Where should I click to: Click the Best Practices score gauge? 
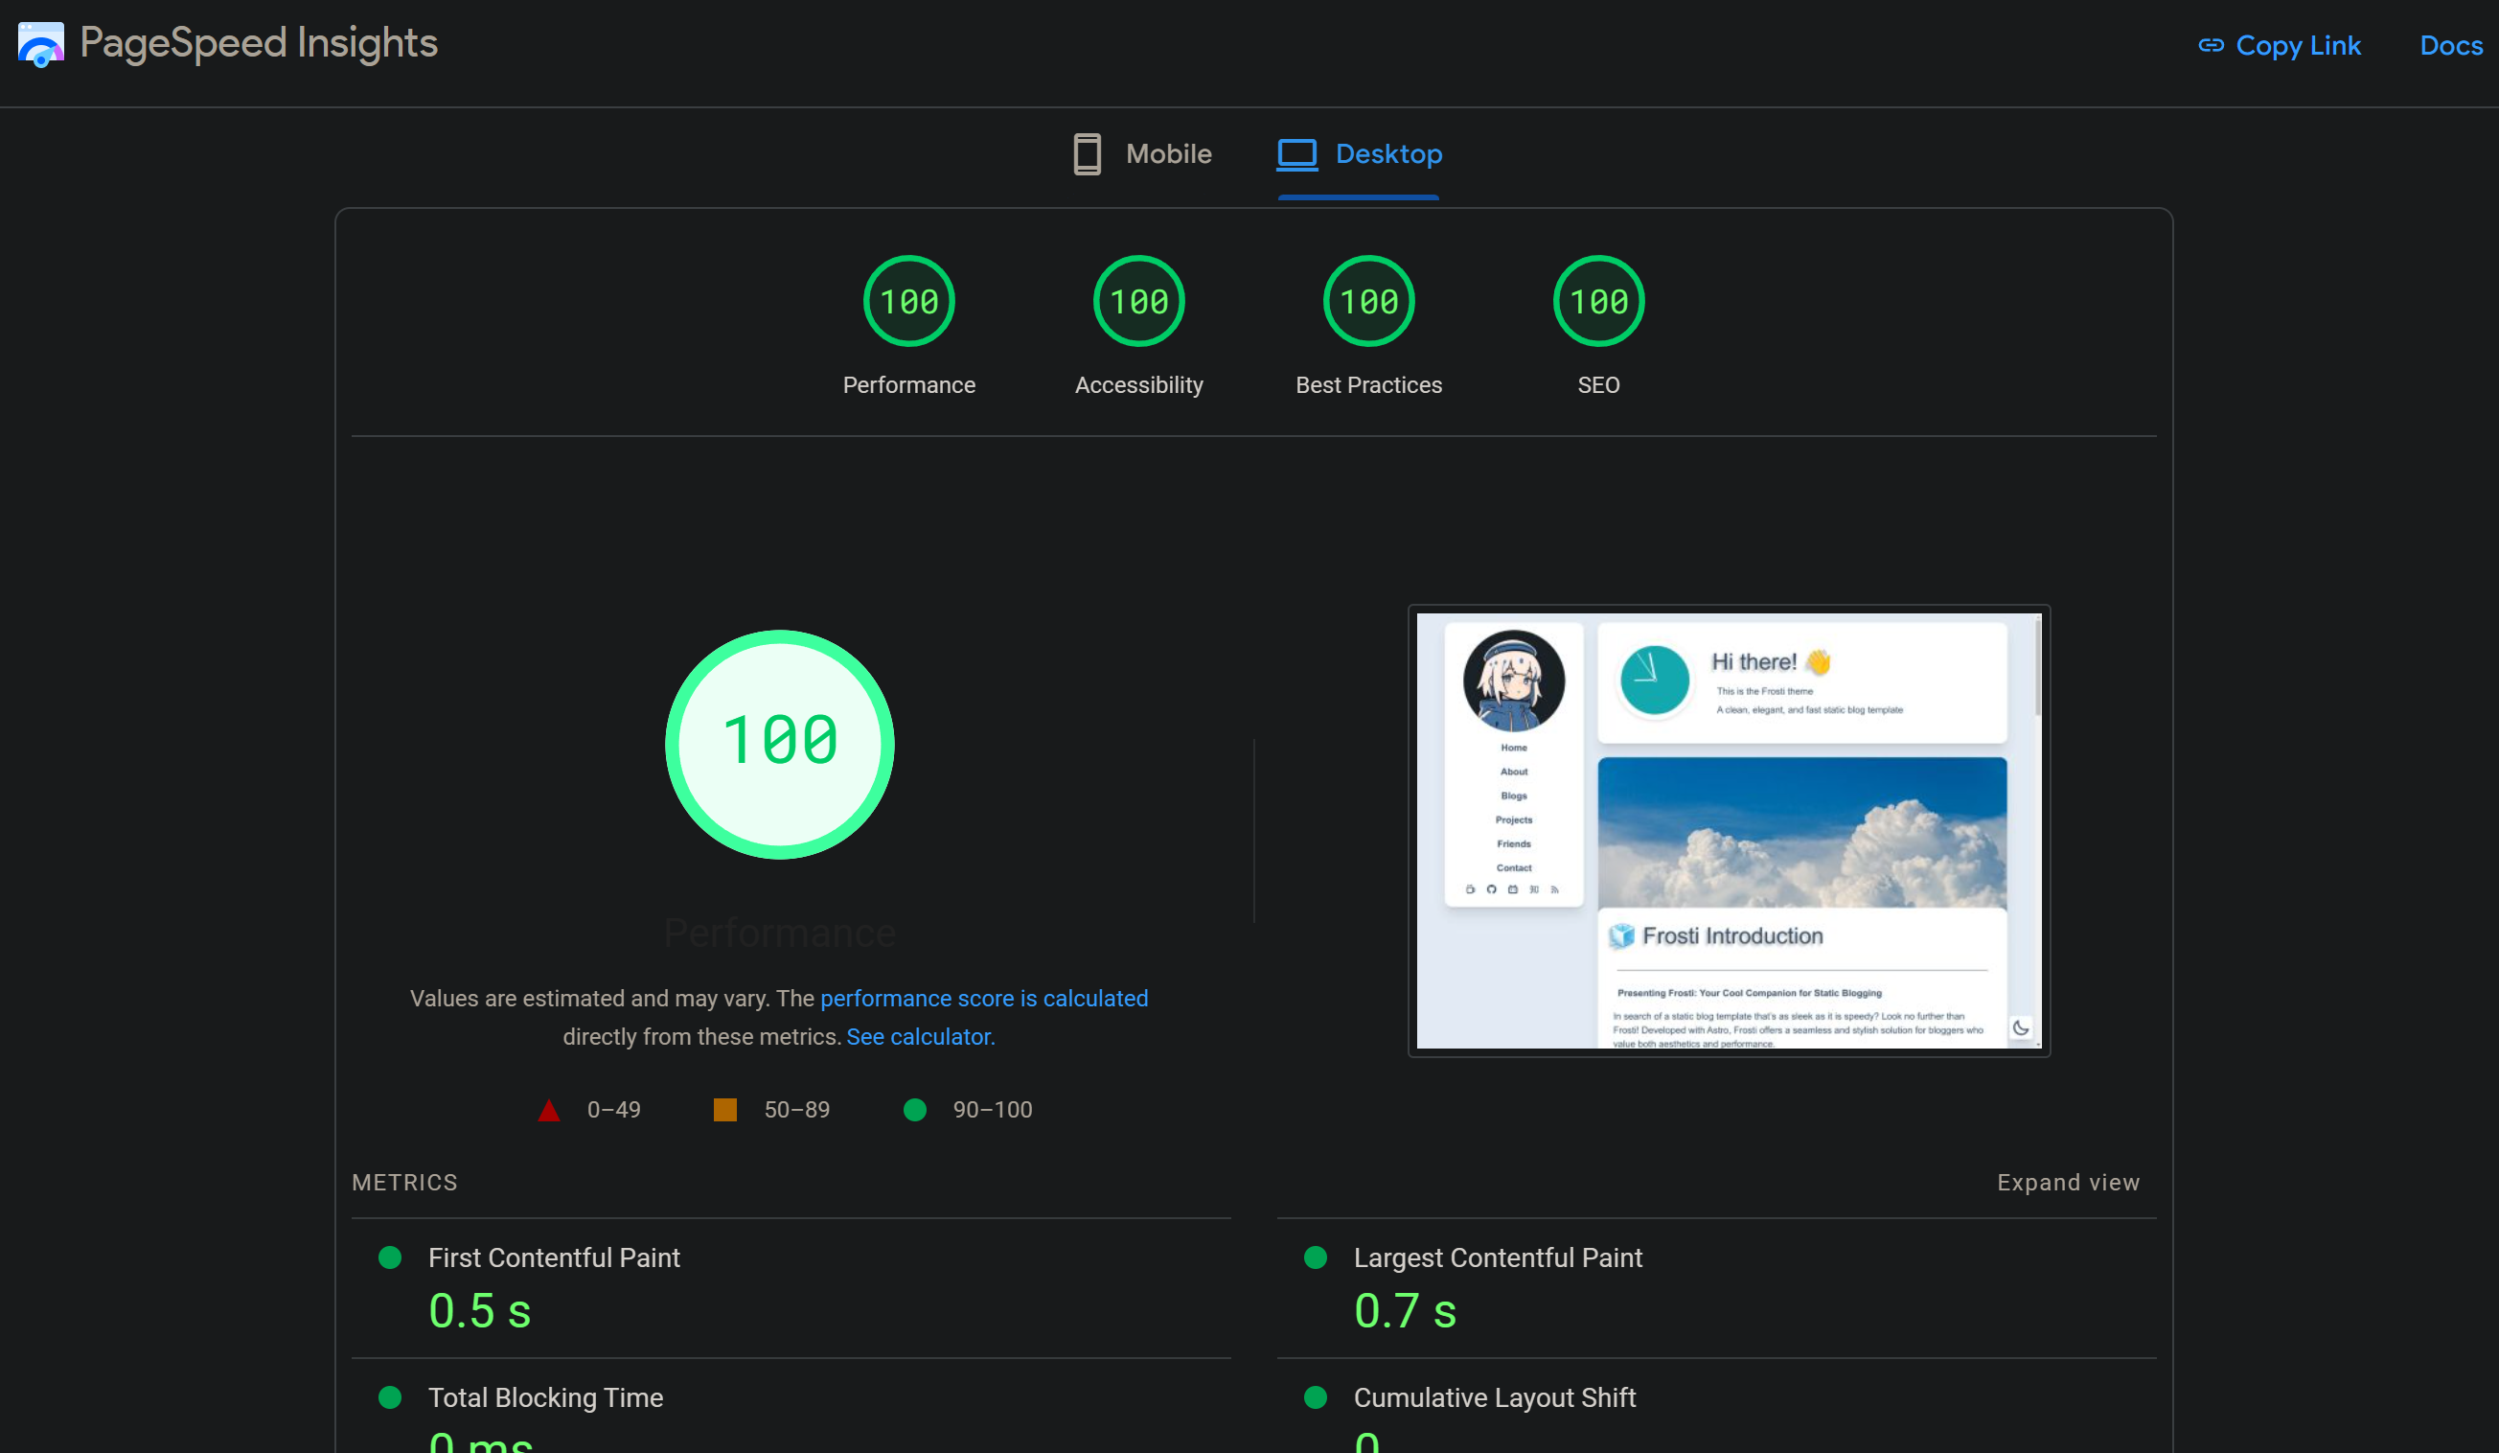coord(1368,302)
